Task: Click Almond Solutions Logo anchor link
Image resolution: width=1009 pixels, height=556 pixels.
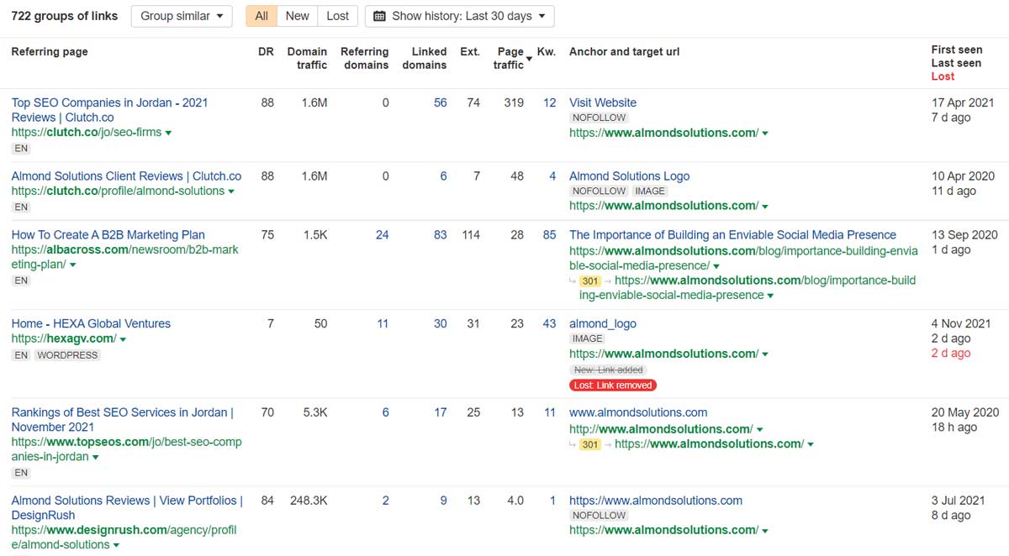Action: click(629, 176)
